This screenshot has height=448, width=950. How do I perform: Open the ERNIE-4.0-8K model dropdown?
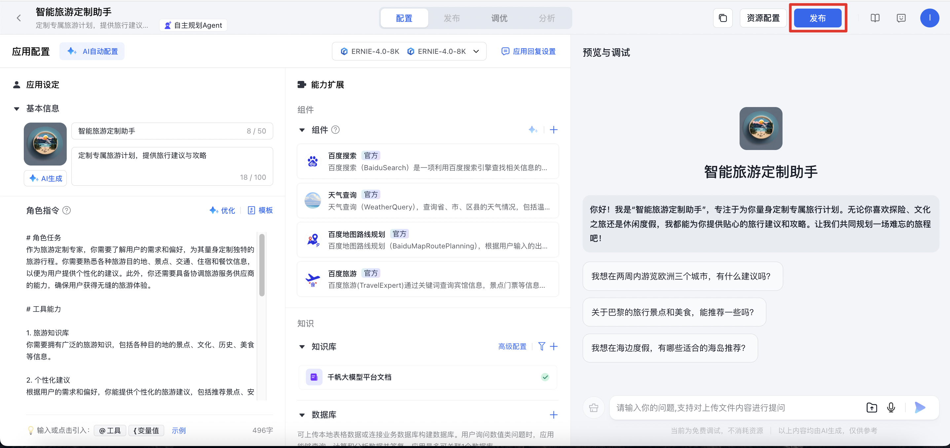[x=409, y=51]
